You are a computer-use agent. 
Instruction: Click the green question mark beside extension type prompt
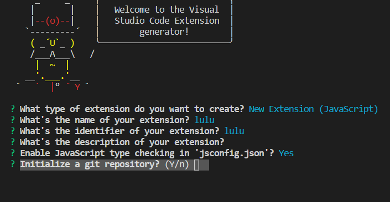13,109
